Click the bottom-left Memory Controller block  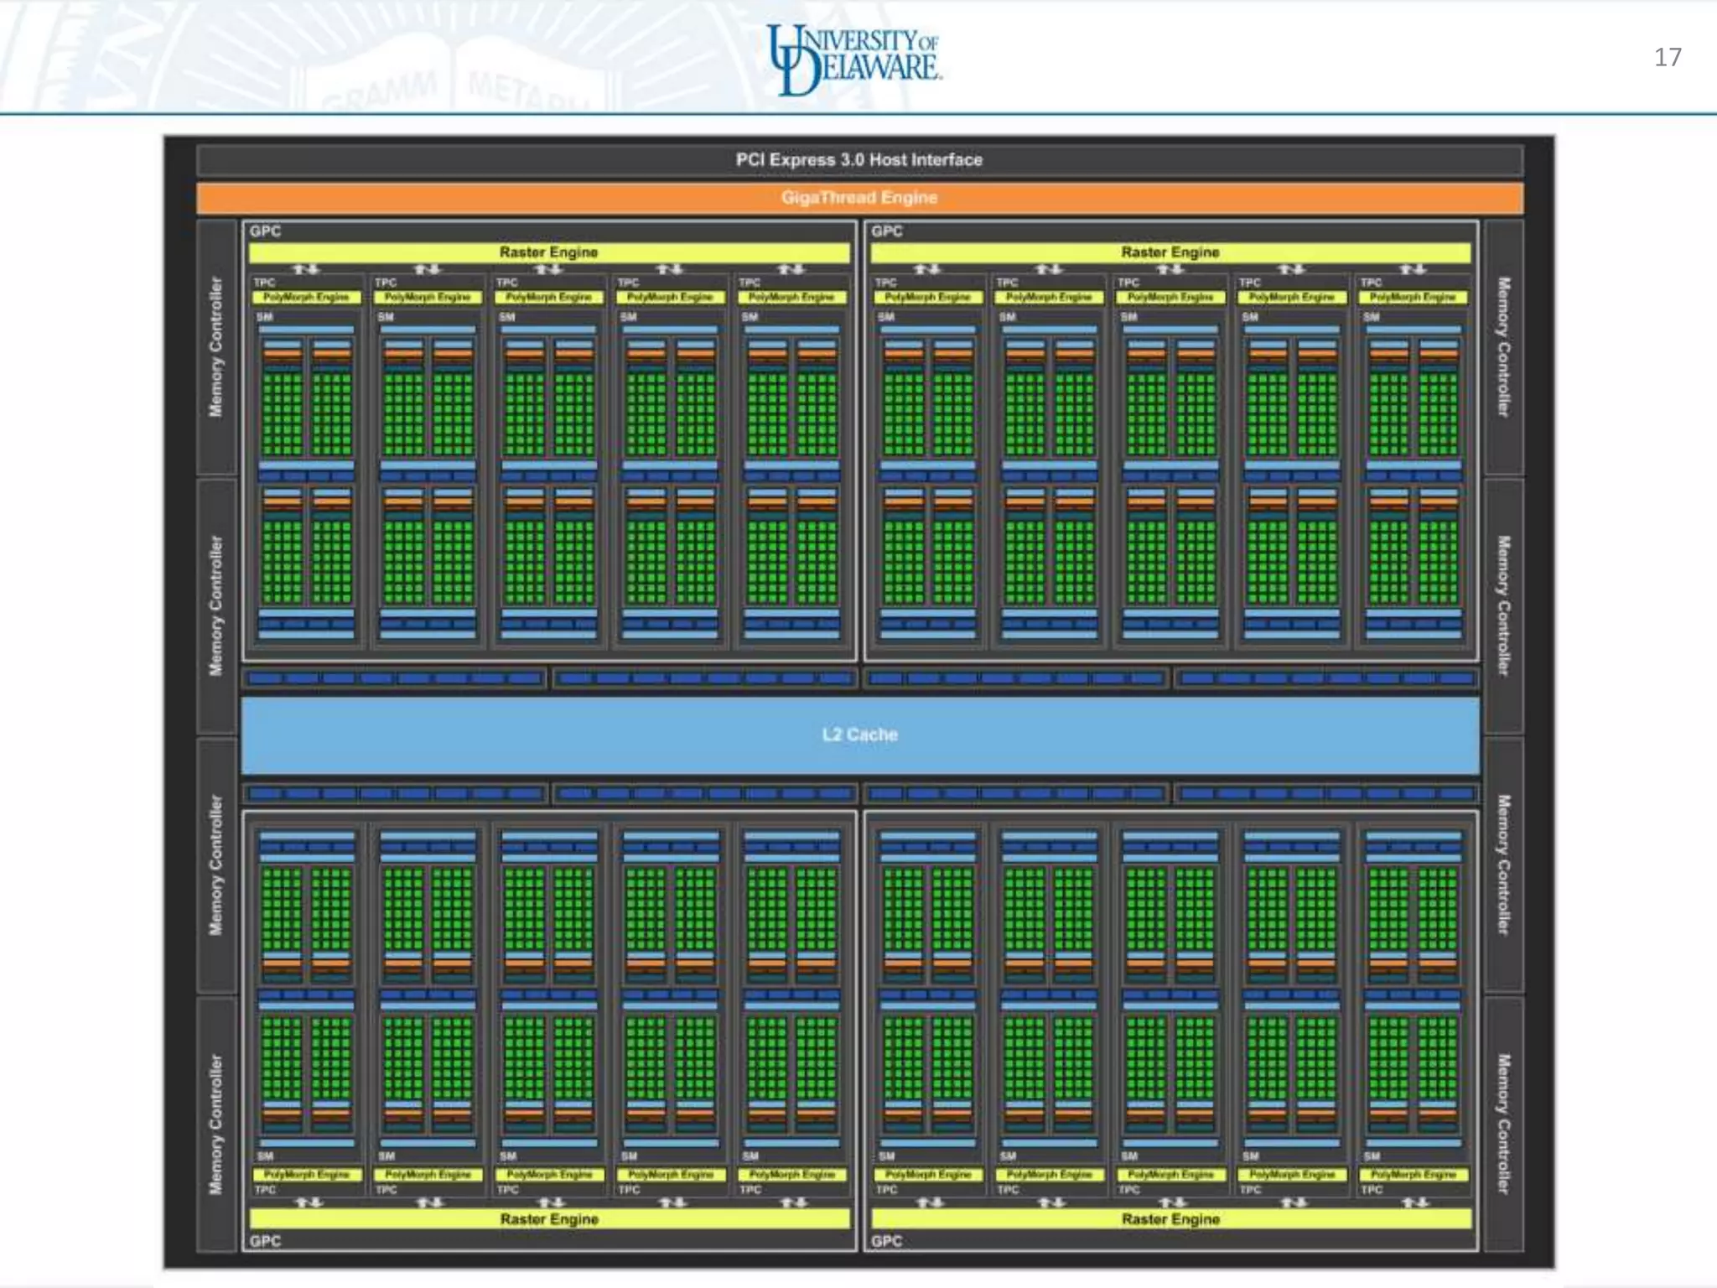216,1124
